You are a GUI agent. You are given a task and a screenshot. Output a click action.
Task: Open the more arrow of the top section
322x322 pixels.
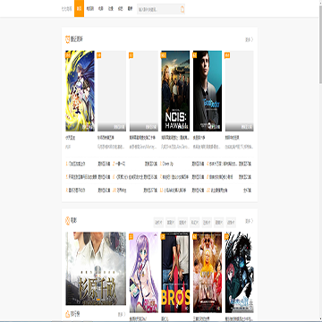click(250, 39)
